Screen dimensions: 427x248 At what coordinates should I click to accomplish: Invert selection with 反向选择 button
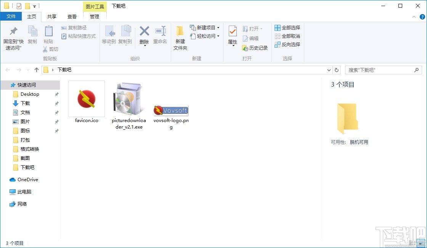tap(288, 45)
